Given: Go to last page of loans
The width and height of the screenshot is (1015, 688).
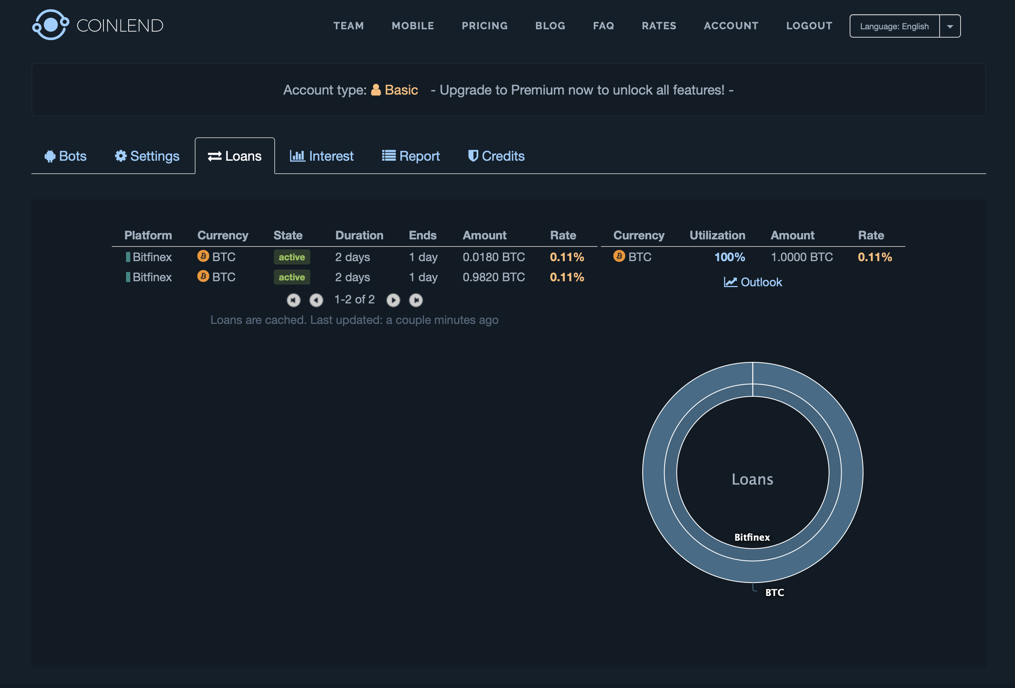Looking at the screenshot, I should pos(416,300).
